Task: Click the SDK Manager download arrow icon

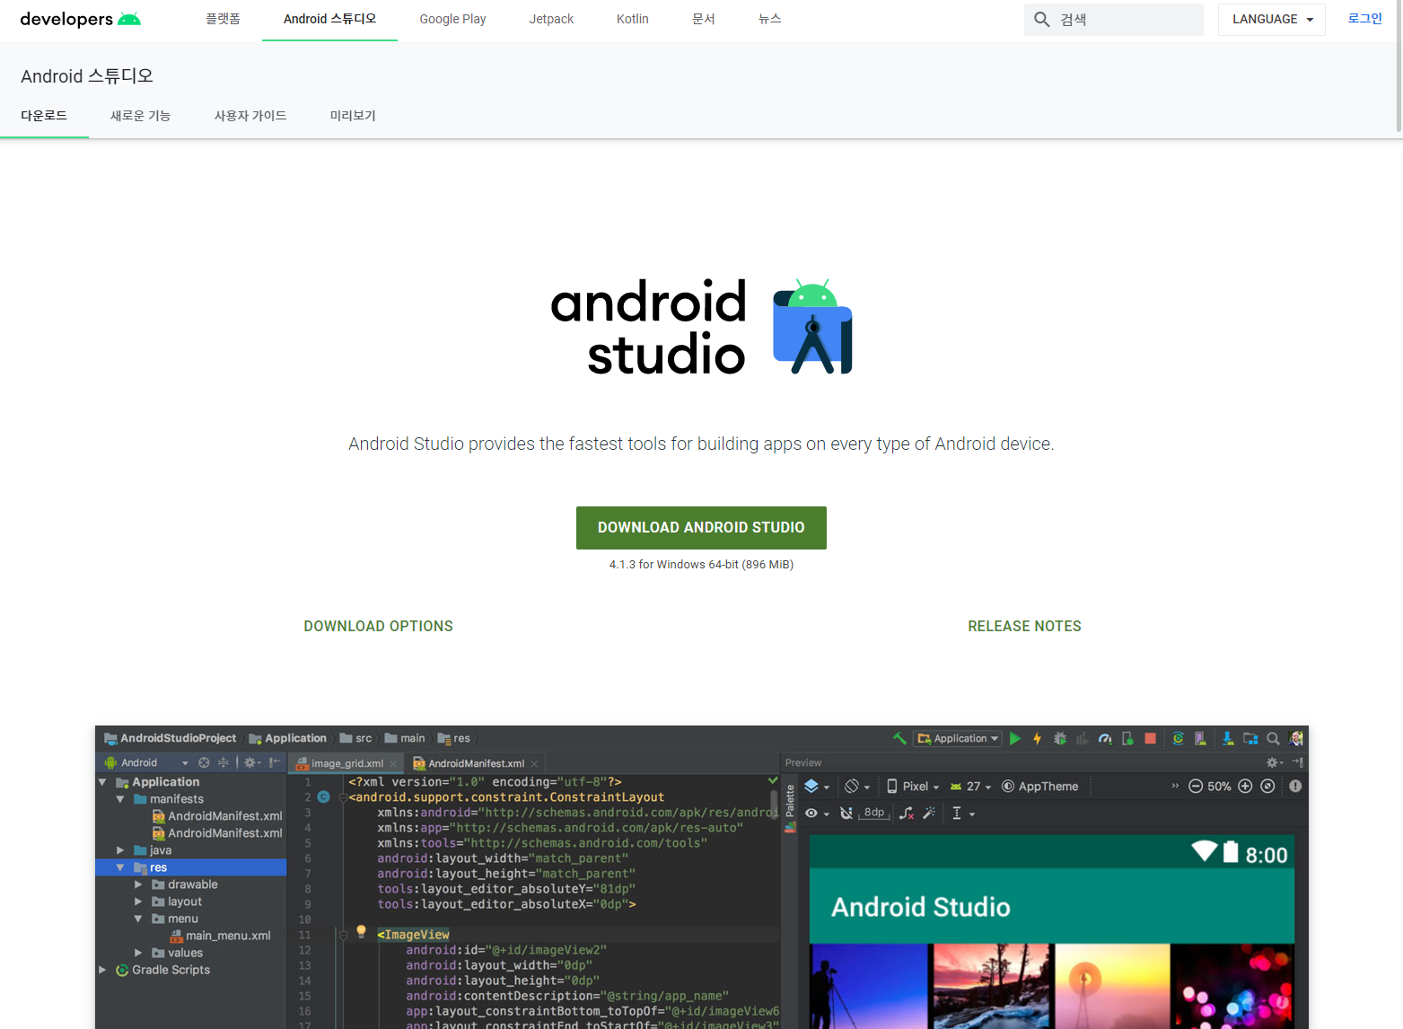Action: [x=1228, y=738]
